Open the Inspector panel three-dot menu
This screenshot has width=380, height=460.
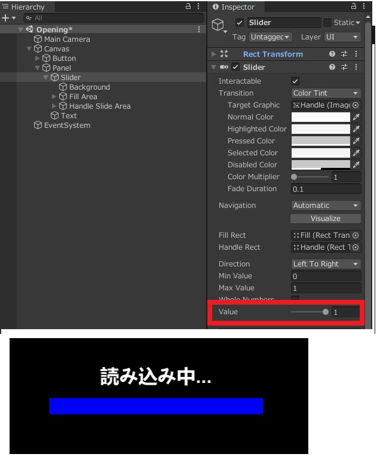[364, 6]
